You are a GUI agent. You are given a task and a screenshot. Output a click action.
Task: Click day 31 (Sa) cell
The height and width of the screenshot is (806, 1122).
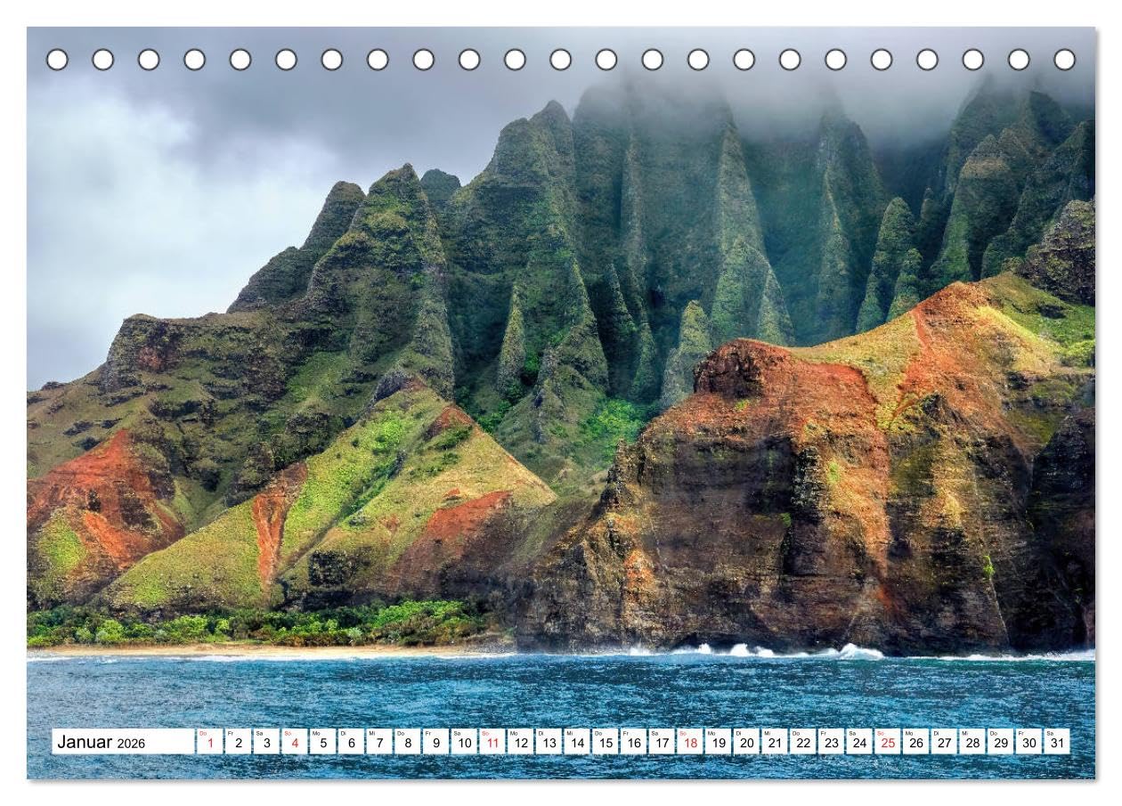click(1058, 742)
